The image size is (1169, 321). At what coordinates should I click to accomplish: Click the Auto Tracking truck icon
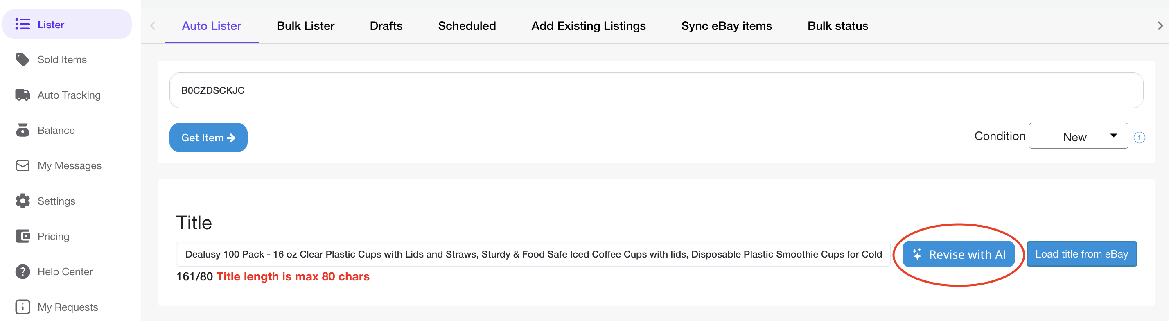coord(22,95)
